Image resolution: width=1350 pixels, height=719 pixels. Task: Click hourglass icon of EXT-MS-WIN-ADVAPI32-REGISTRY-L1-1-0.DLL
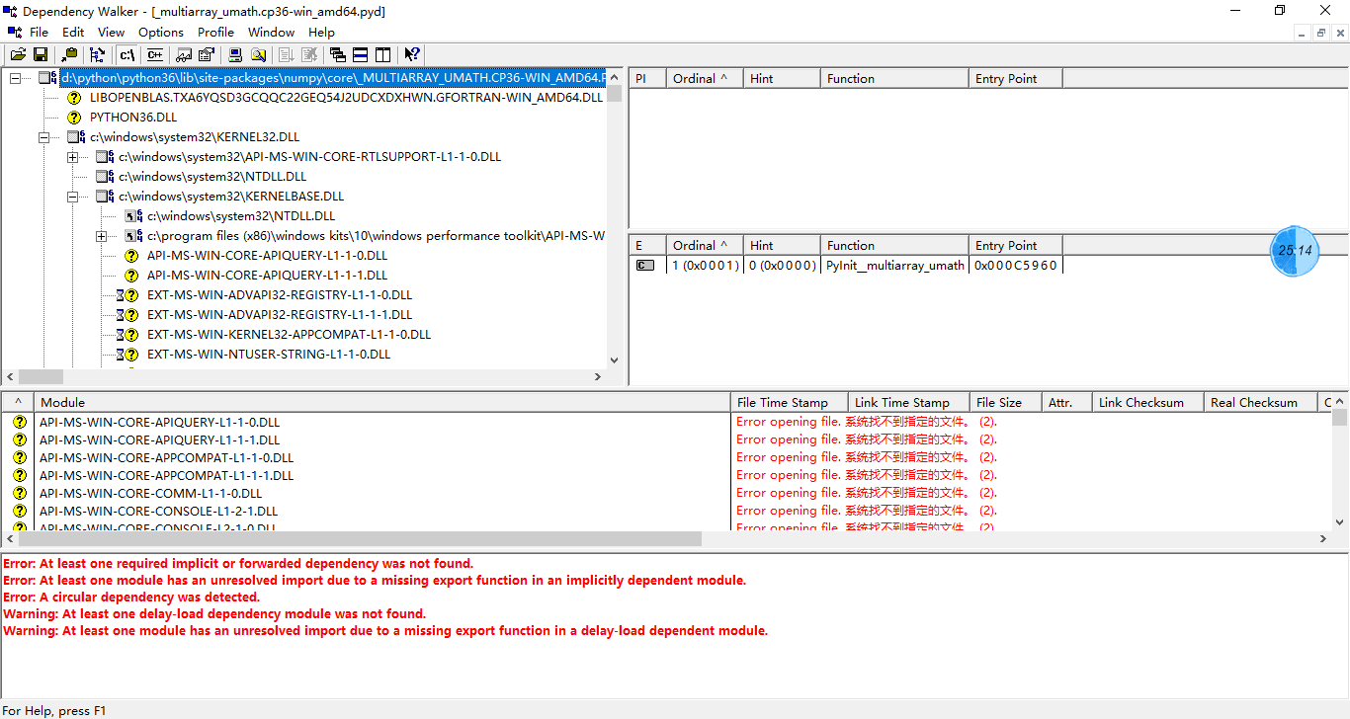pyautogui.click(x=120, y=295)
